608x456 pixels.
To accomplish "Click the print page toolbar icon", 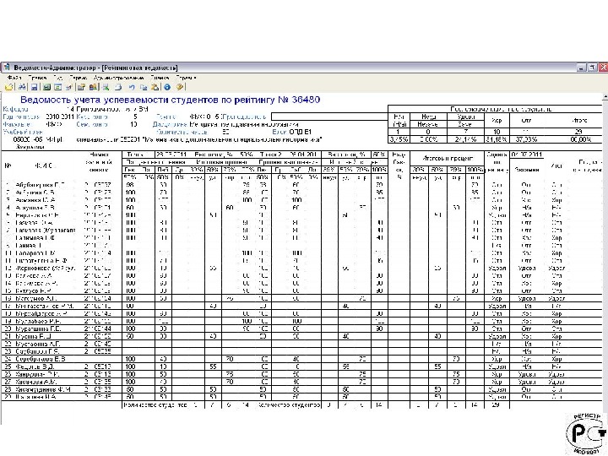I will tap(118, 87).
